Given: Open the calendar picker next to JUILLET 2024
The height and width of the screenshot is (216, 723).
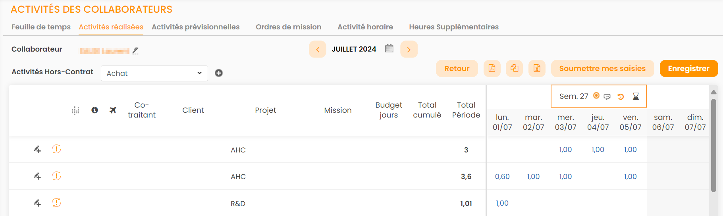Looking at the screenshot, I should point(389,49).
